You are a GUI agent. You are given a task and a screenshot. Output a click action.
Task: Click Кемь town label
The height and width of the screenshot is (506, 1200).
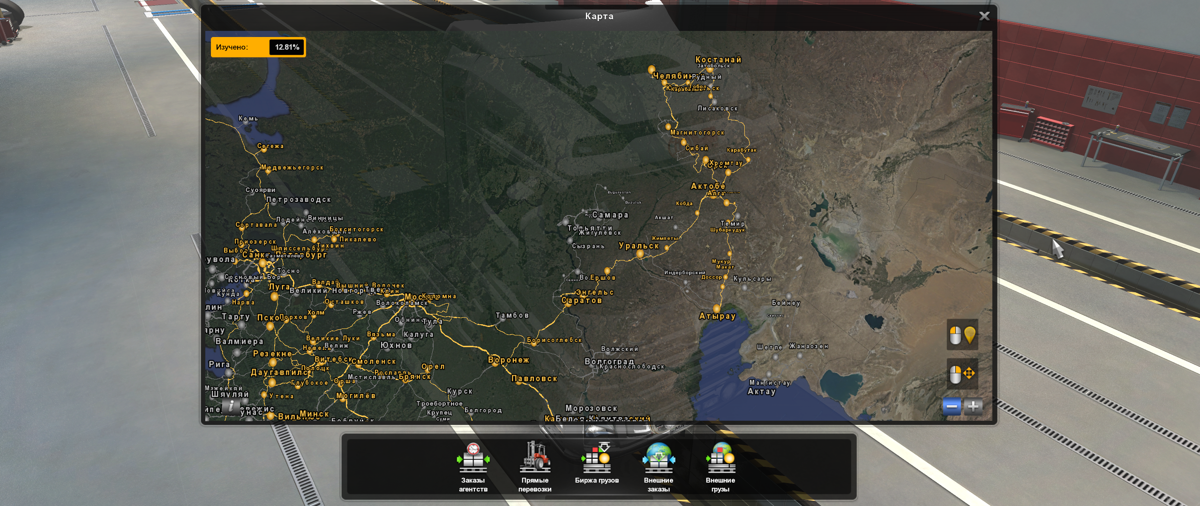click(248, 119)
